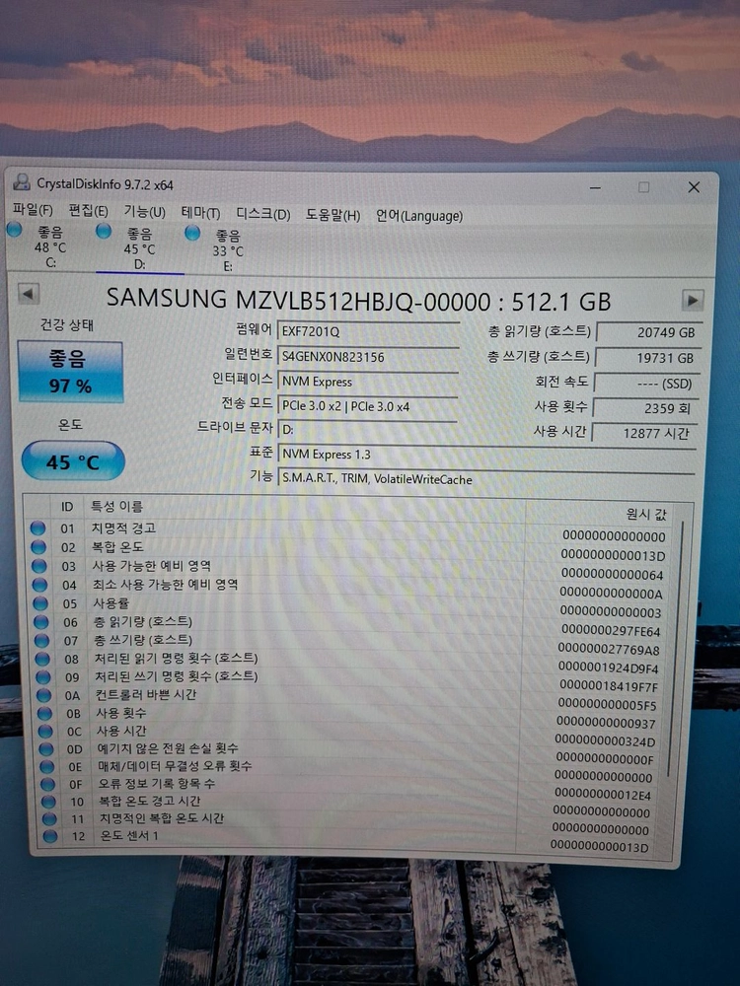This screenshot has width=740, height=986.
Task: Click the CrystalDiskInfo app icon in title bar
Action: coord(22,182)
